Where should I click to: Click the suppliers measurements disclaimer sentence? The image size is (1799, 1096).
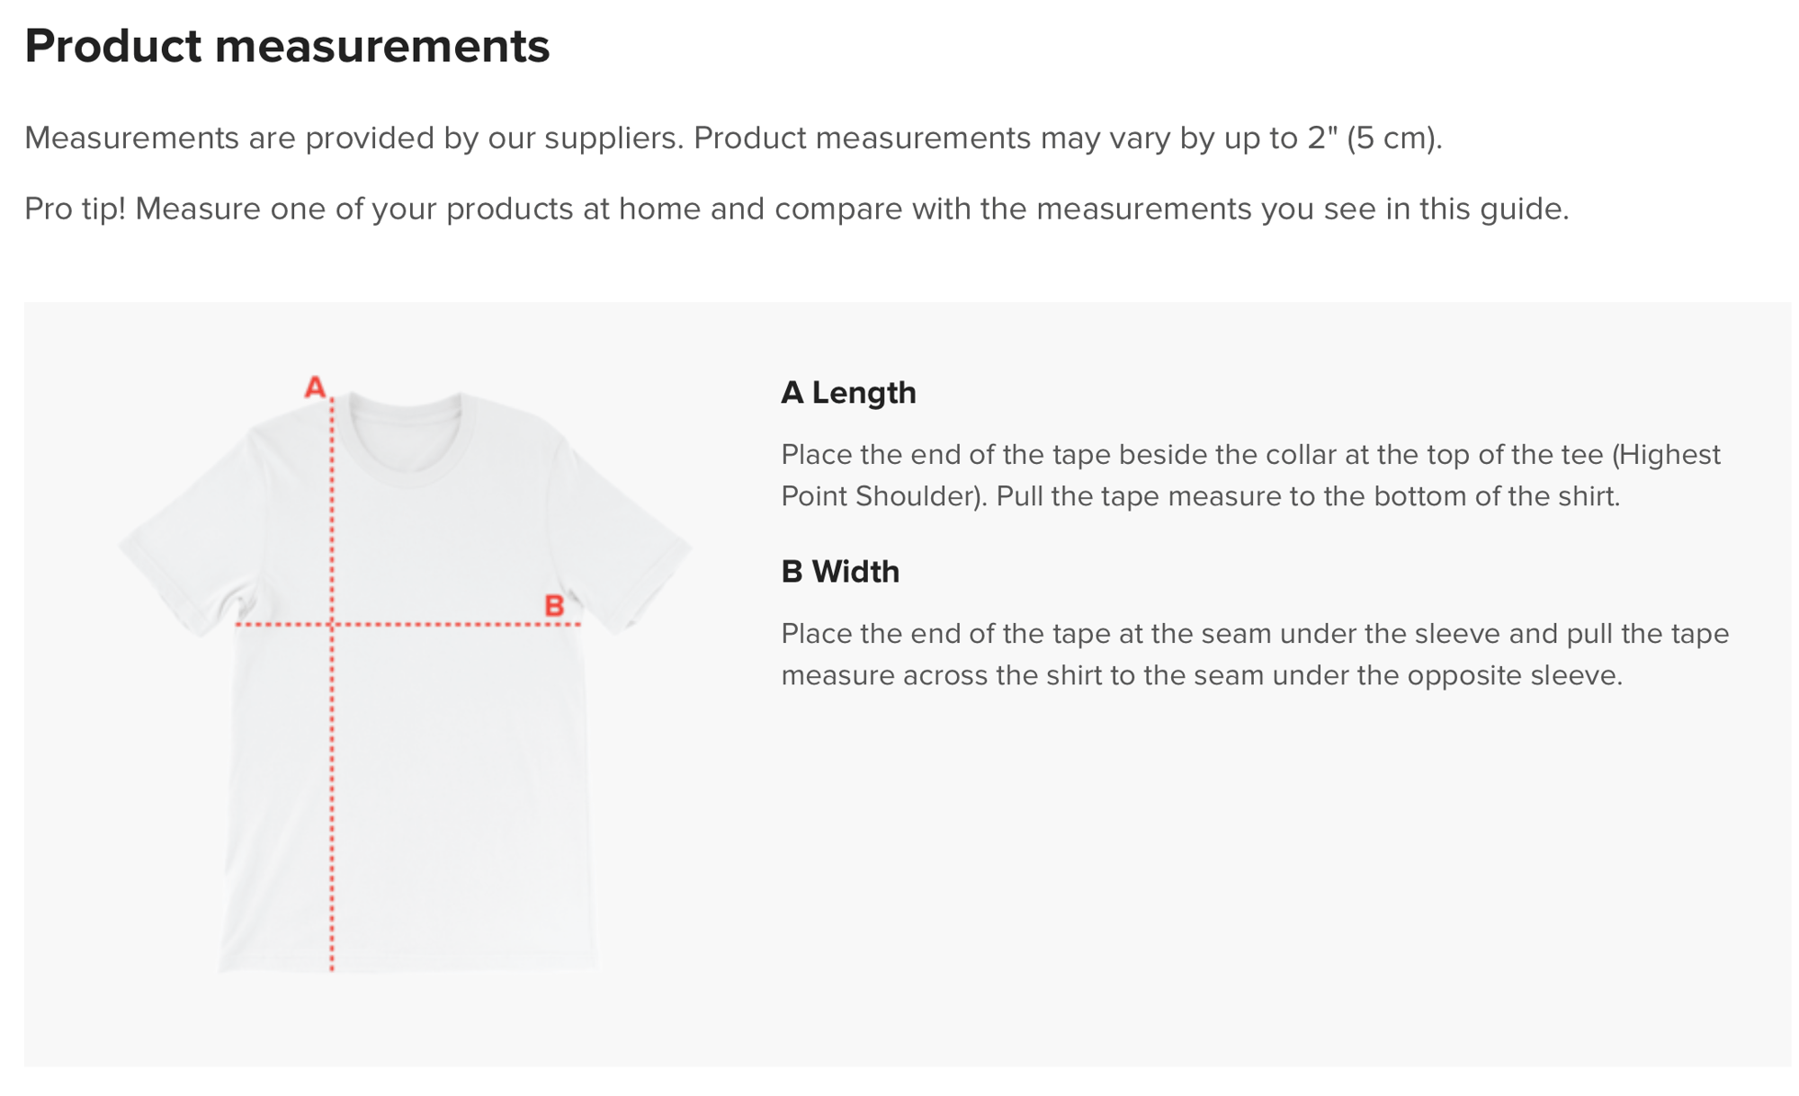733,138
